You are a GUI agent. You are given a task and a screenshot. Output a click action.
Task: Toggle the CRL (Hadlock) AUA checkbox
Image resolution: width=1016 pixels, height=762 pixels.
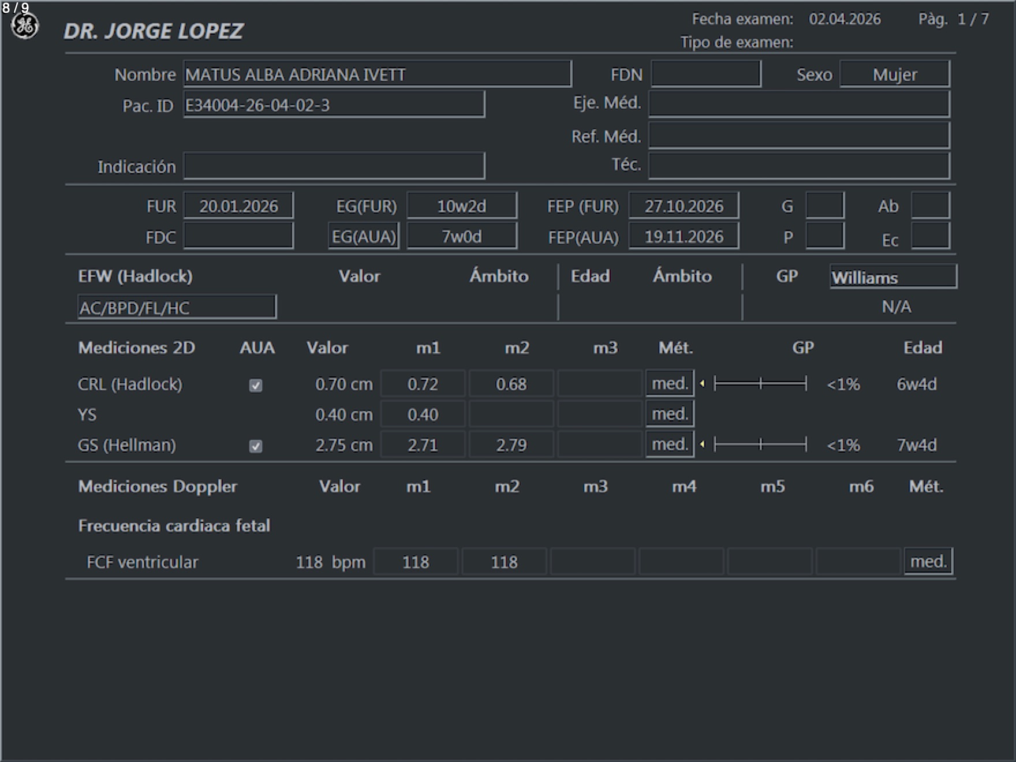point(256,386)
